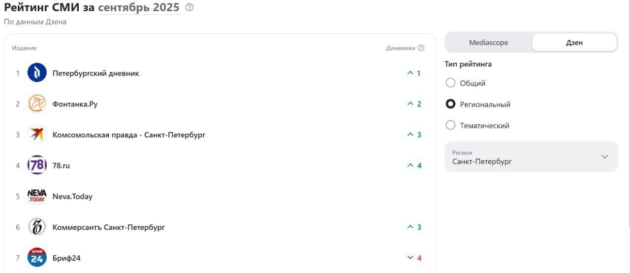Click the 78.ru logo icon
630x273 pixels.
37,165
